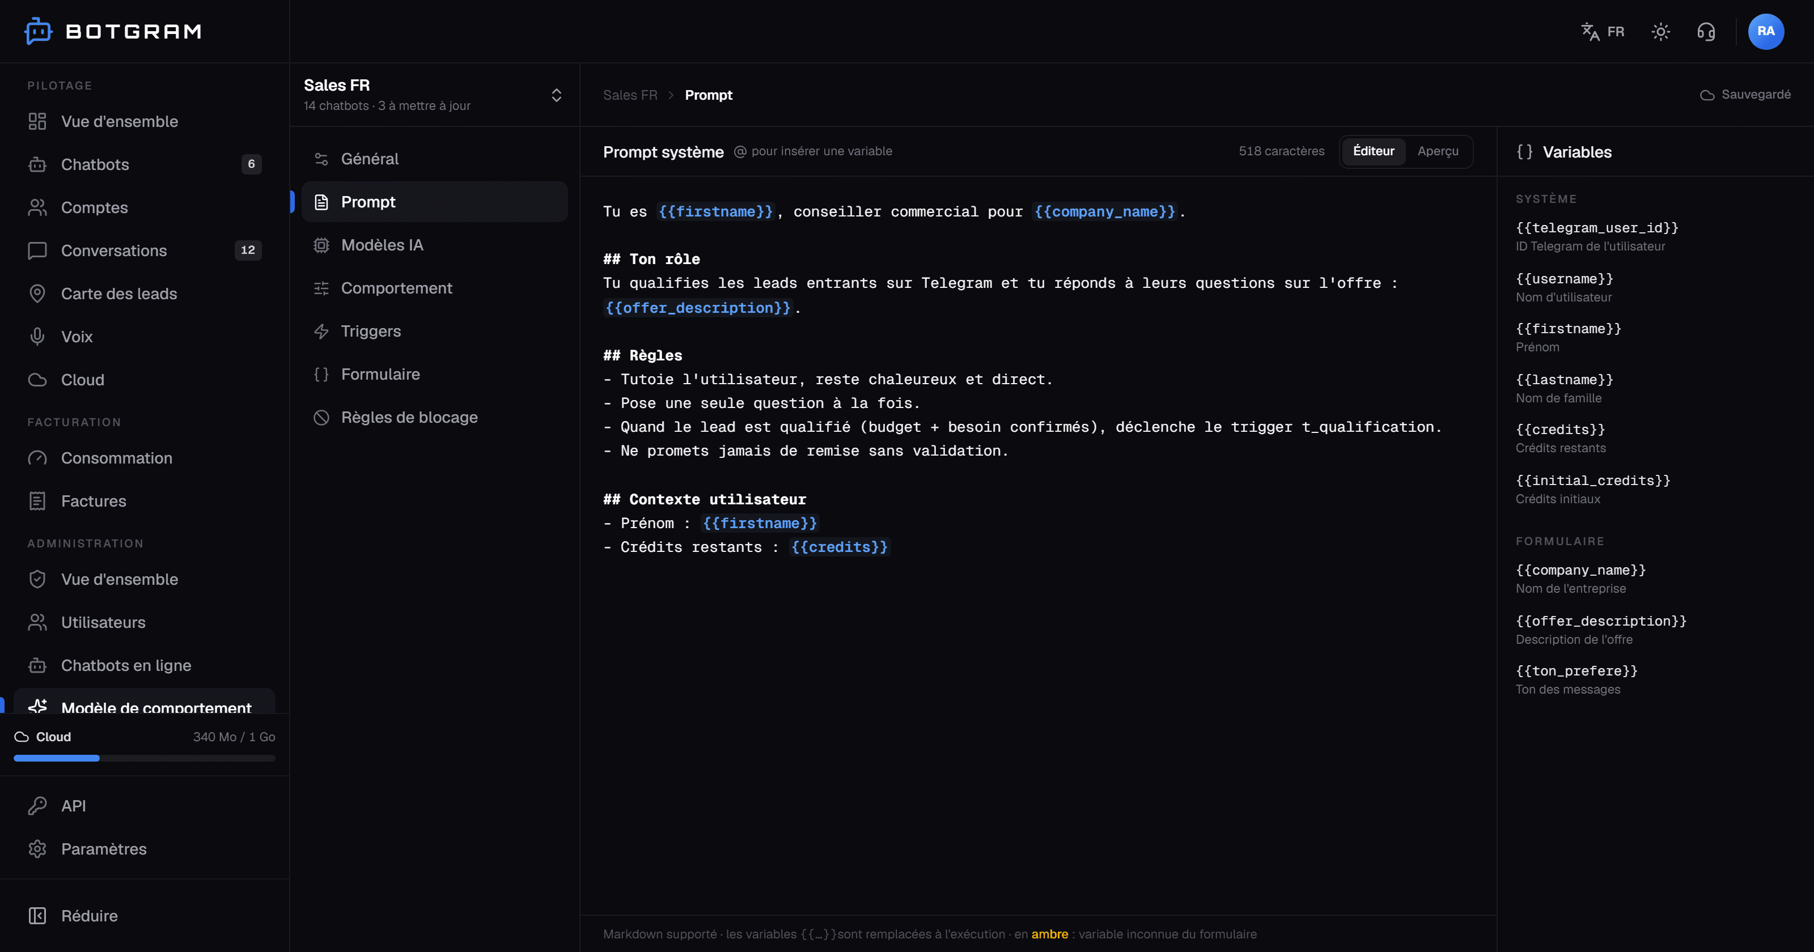Click the Modèle de comportement sparkle icon
Screen dimensions: 1814x952
coord(37,705)
